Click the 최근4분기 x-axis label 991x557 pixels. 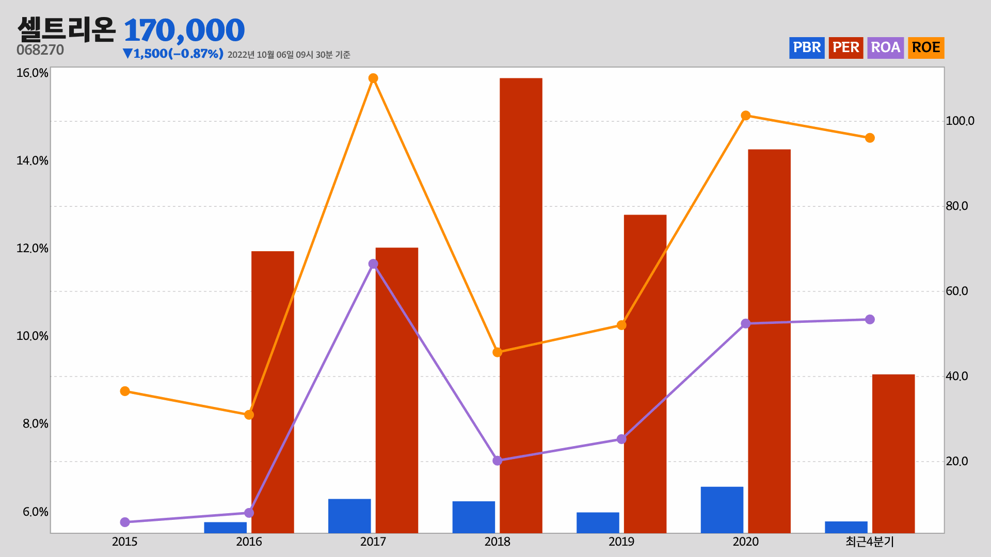(x=870, y=542)
